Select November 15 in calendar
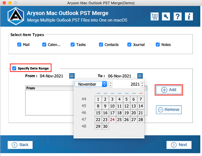 click(x=98, y=113)
